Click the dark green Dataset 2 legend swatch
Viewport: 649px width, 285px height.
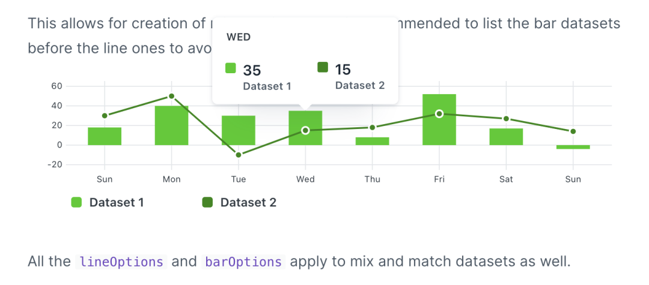[207, 202]
